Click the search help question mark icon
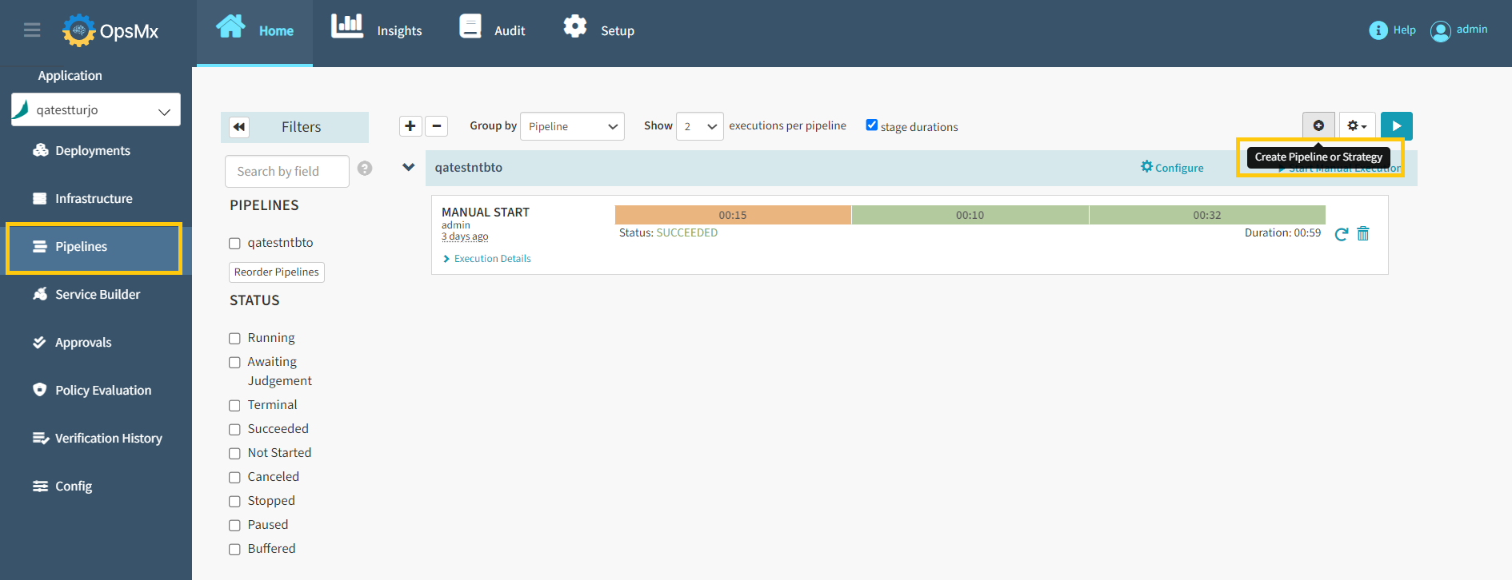The height and width of the screenshot is (580, 1512). coord(365,168)
